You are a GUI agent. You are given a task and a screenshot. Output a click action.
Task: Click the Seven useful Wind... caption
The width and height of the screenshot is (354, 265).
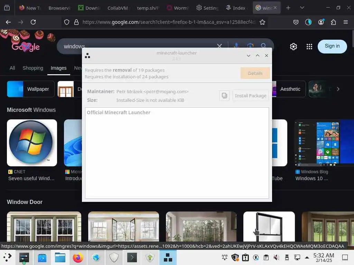(31, 178)
